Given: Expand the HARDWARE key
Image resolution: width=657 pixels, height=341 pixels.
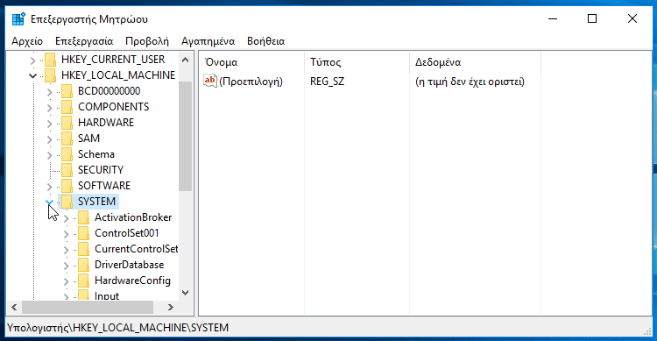Looking at the screenshot, I should pos(49,124).
